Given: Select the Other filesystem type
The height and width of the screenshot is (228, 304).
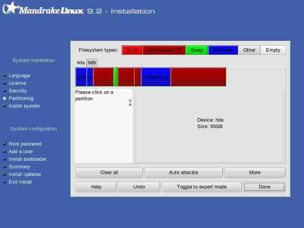Looking at the screenshot, I should tap(249, 50).
